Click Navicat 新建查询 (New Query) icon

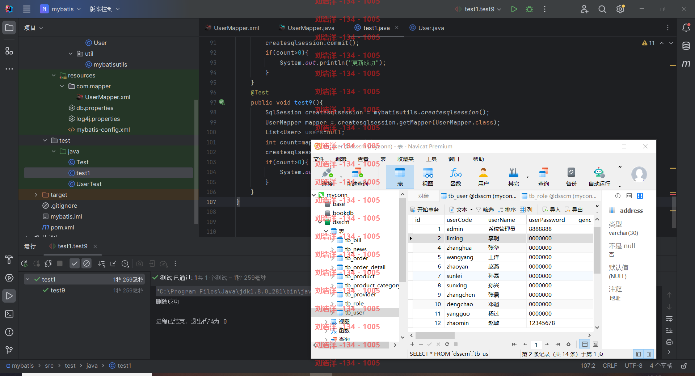coord(357,177)
